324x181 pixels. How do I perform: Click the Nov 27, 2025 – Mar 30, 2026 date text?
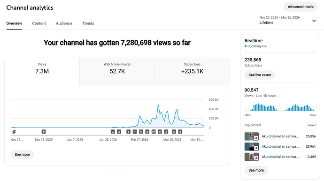(x=279, y=17)
